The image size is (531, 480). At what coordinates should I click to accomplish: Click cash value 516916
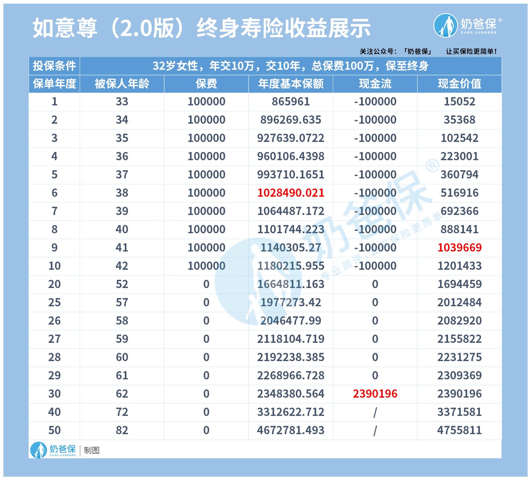pos(460,193)
